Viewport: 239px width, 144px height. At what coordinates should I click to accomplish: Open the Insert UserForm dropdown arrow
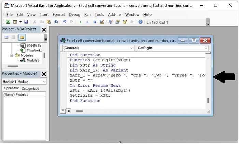pos(20,22)
